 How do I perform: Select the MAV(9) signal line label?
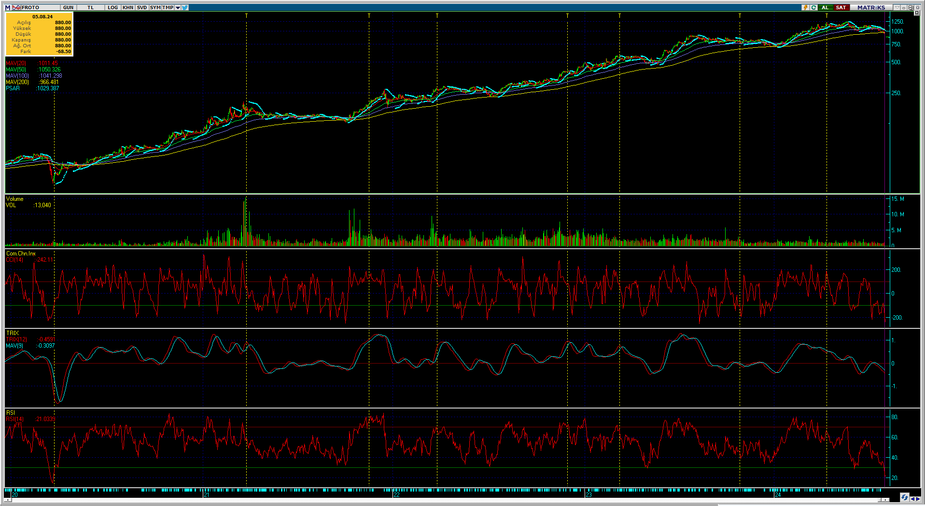tap(14, 346)
